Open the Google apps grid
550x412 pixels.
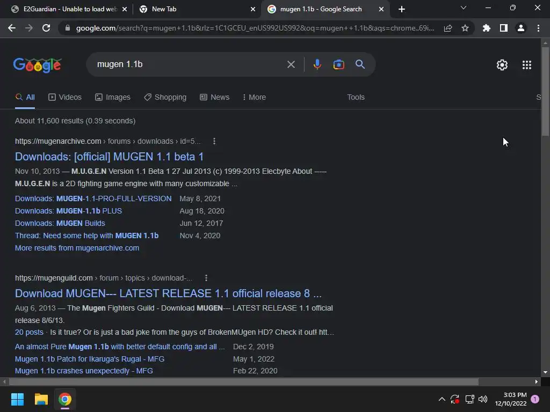point(527,65)
